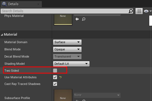Open the eye view options dropdown
This screenshot has height=101, width=152.
[148, 11]
